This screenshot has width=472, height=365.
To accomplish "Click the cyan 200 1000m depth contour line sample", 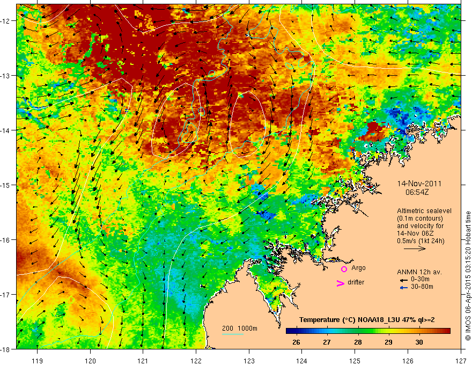I will click(233, 334).
